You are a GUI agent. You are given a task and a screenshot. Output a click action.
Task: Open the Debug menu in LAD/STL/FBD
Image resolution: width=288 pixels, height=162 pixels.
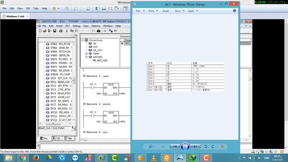[x=76, y=26]
